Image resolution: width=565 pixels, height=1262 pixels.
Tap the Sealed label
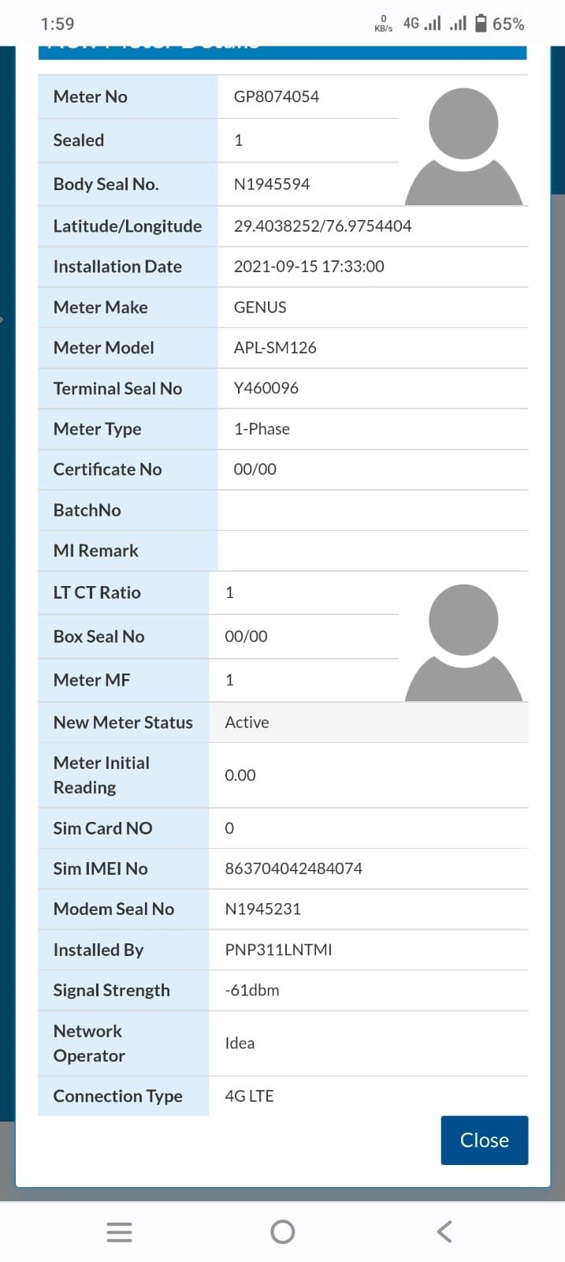[x=78, y=140]
